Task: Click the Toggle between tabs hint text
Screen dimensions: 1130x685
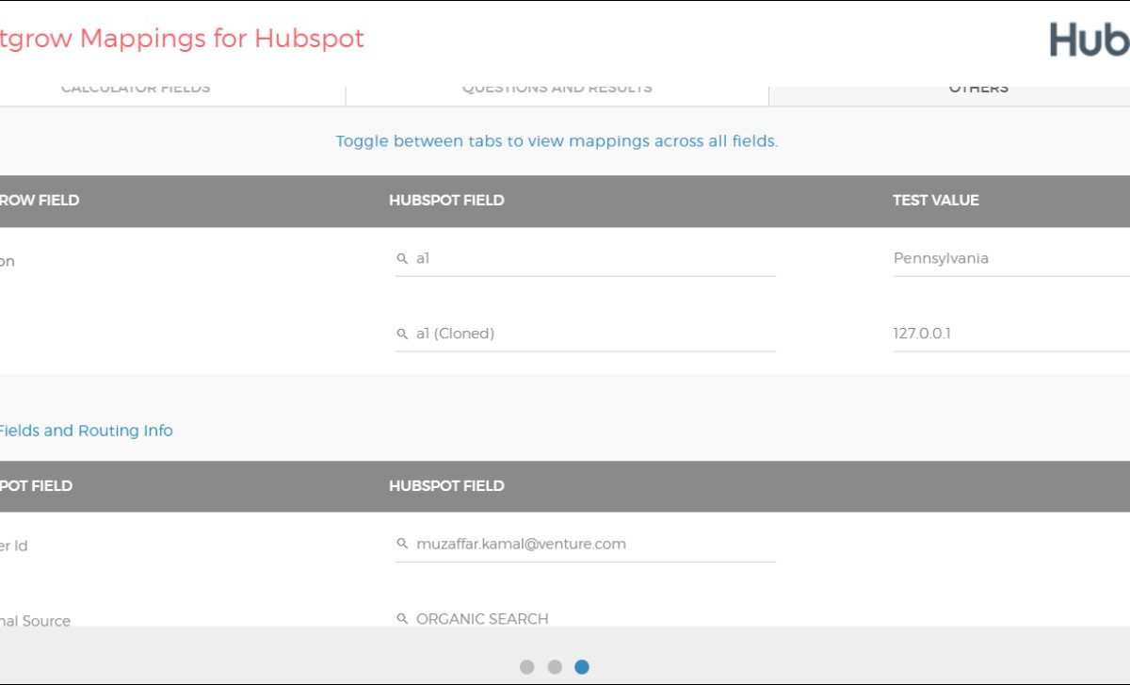Action: [x=557, y=141]
